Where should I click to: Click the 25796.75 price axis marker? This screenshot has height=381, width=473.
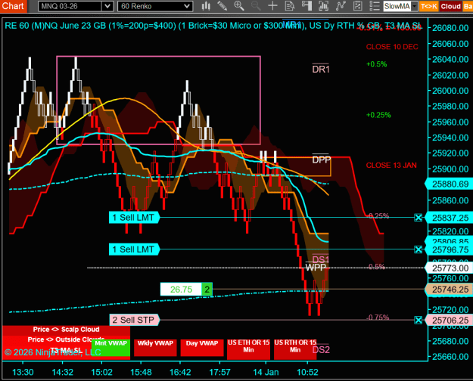[x=449, y=249]
